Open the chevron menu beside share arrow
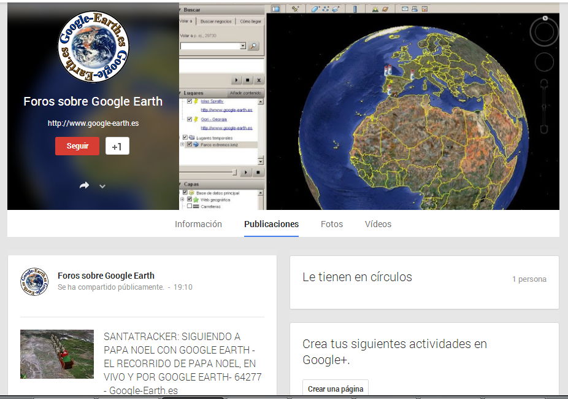The image size is (568, 399). [102, 186]
